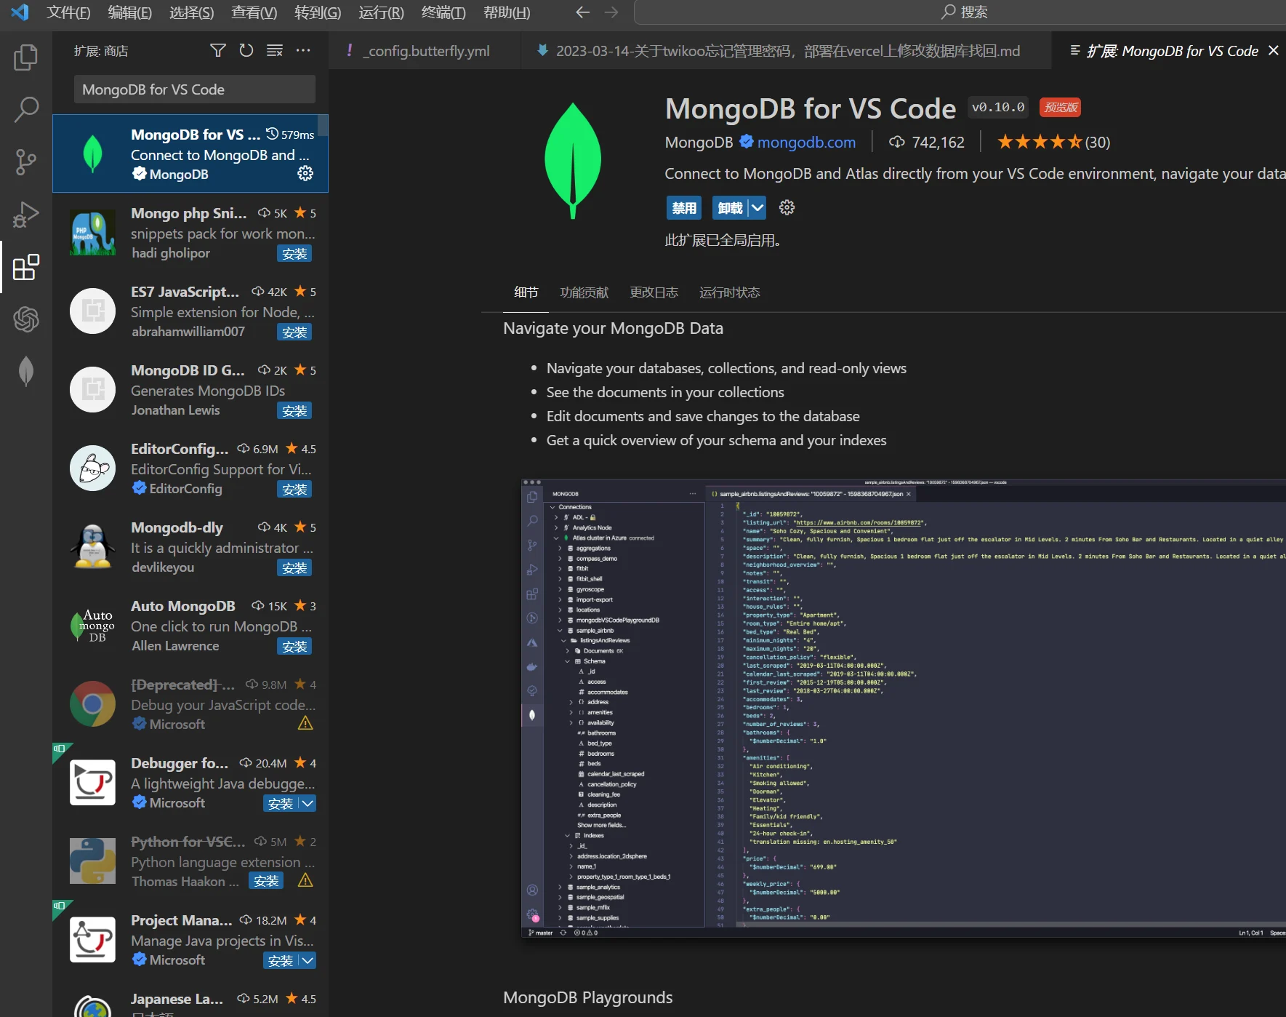Install the EditorConfig extension
The width and height of the screenshot is (1286, 1017).
(x=294, y=489)
